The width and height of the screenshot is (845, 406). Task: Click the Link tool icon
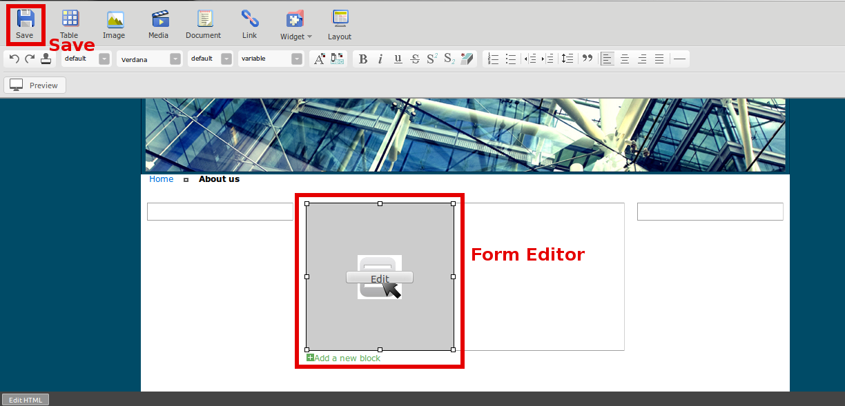point(250,23)
